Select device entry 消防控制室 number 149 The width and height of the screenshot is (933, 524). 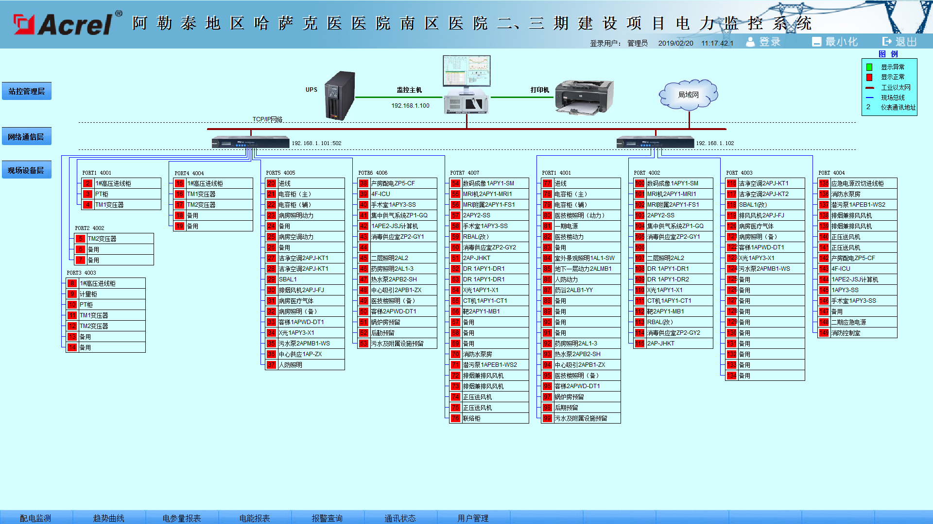(x=858, y=333)
